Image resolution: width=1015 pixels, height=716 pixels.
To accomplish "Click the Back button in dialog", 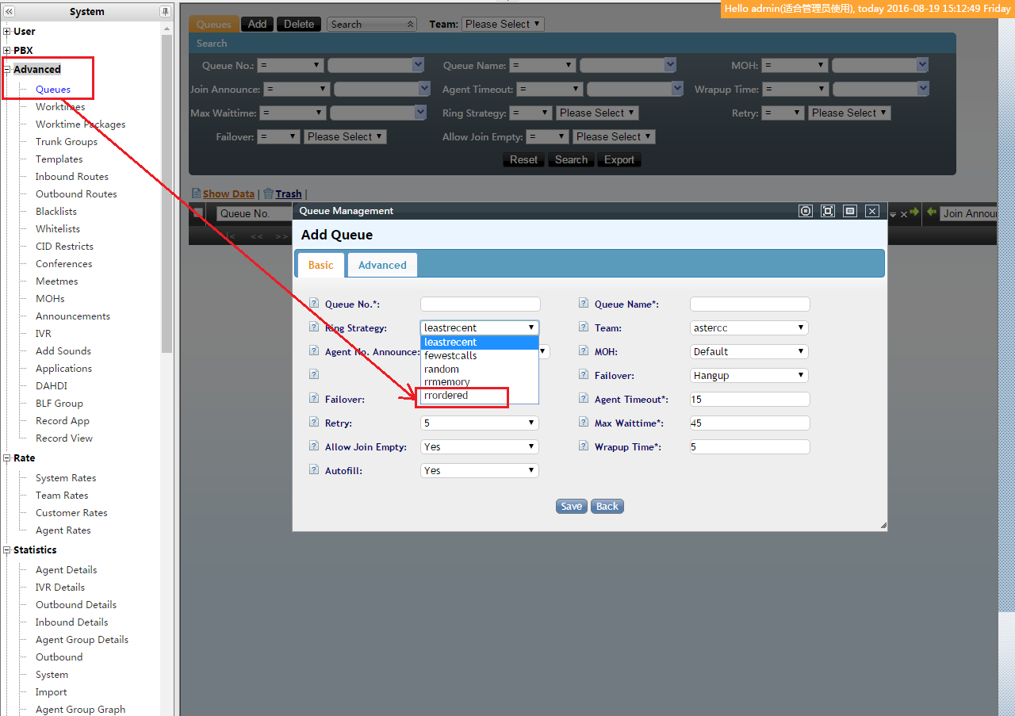I will pos(607,506).
